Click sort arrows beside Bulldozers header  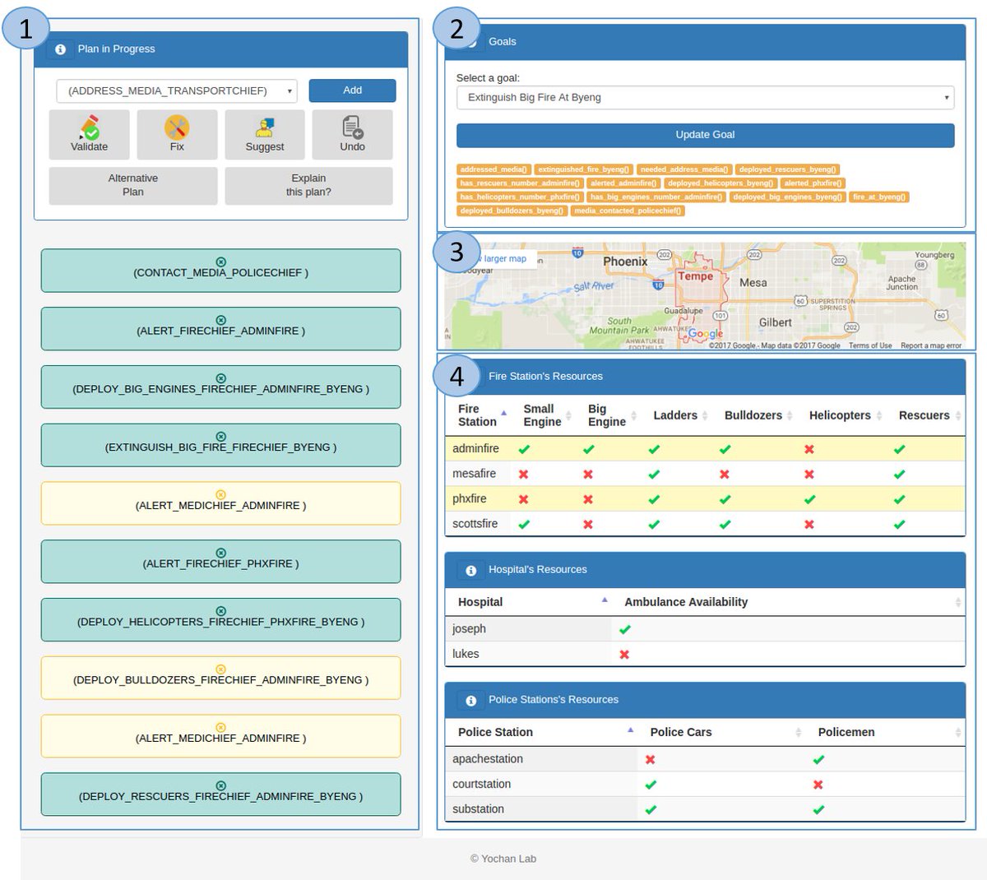(x=790, y=415)
